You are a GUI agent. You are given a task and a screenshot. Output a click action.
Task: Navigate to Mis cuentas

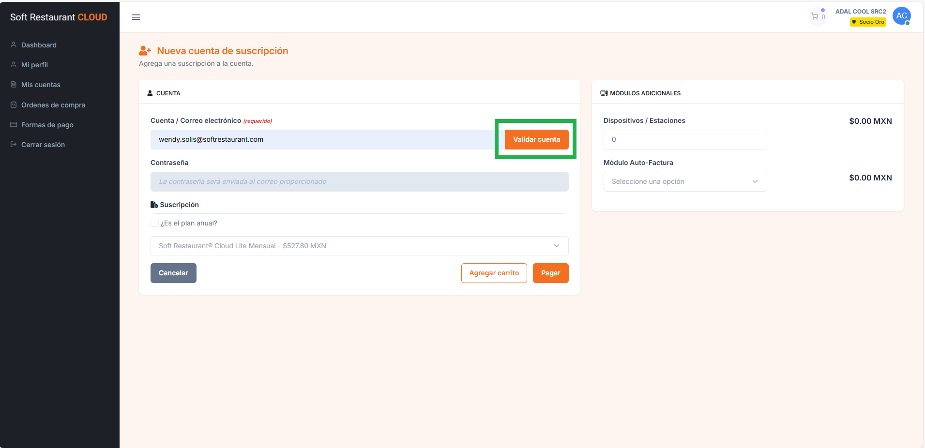[x=41, y=85]
